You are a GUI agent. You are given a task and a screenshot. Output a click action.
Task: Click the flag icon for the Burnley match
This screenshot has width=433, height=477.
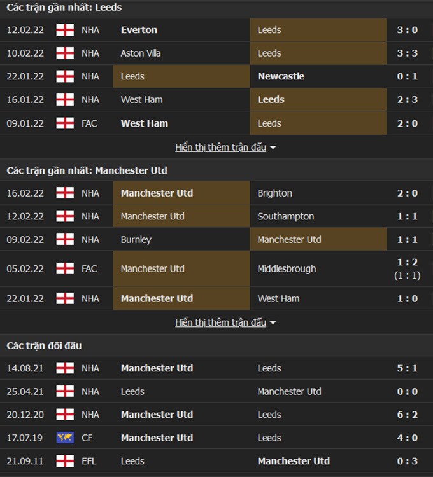point(65,240)
